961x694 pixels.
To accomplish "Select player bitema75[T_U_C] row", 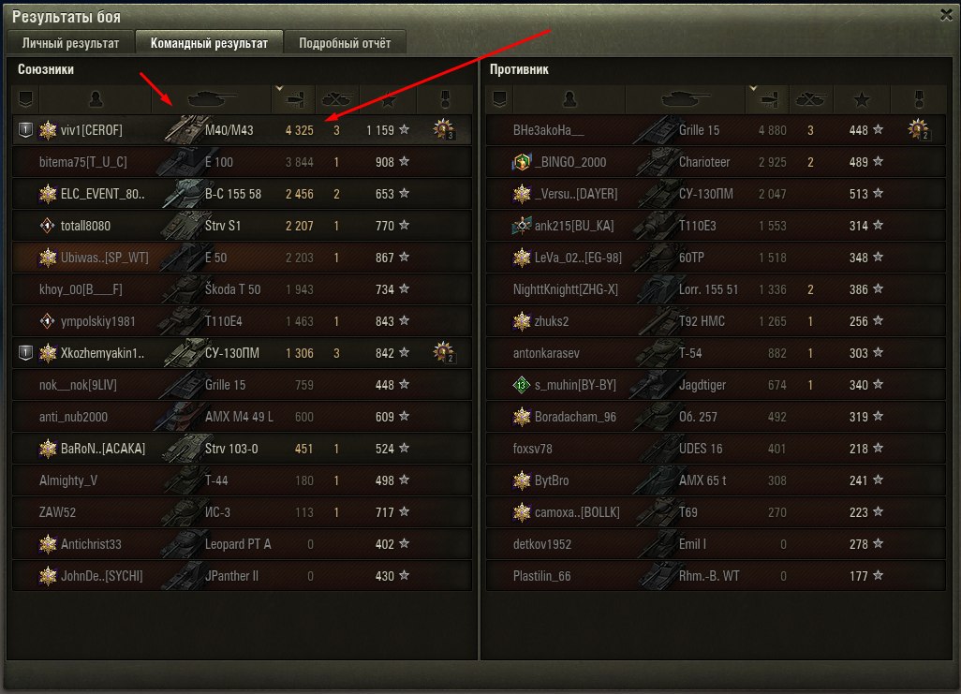I will (x=242, y=162).
